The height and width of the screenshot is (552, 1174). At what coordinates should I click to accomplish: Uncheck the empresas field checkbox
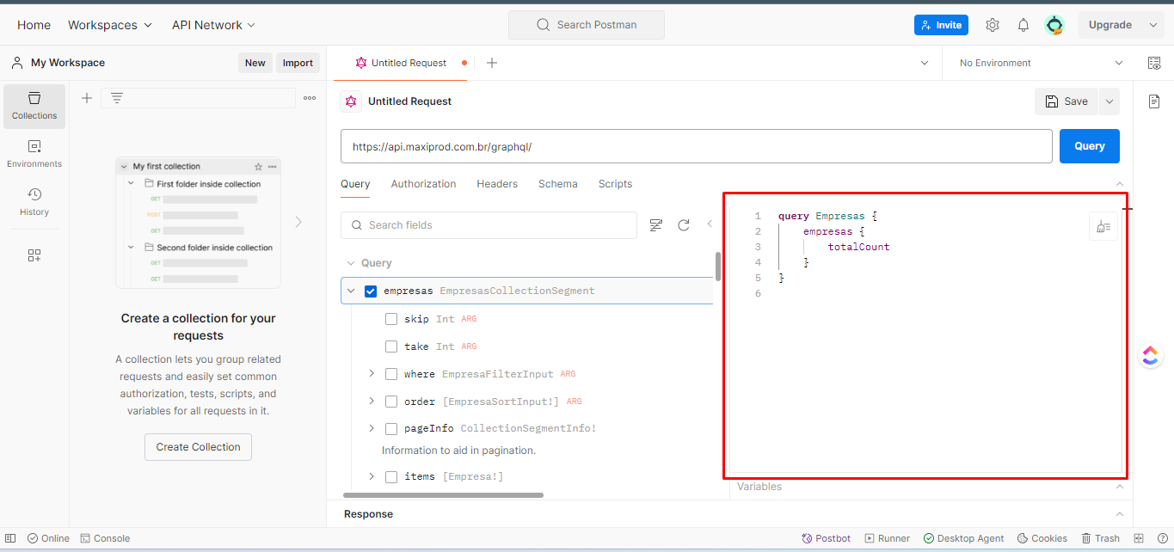click(x=371, y=291)
